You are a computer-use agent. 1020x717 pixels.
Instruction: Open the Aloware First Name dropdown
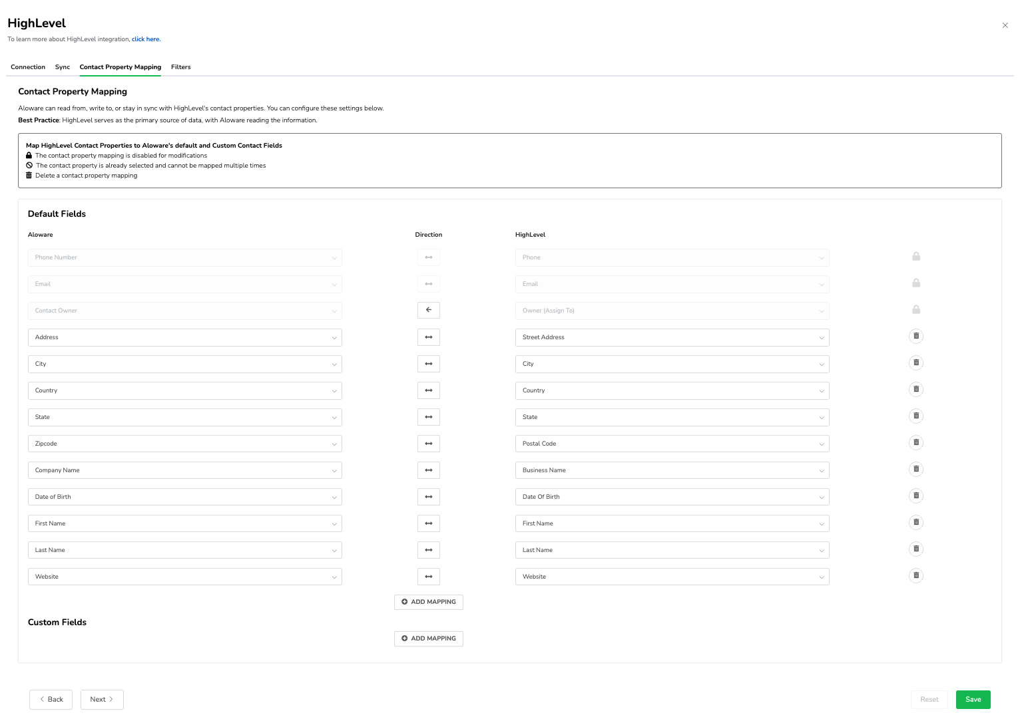click(x=185, y=523)
